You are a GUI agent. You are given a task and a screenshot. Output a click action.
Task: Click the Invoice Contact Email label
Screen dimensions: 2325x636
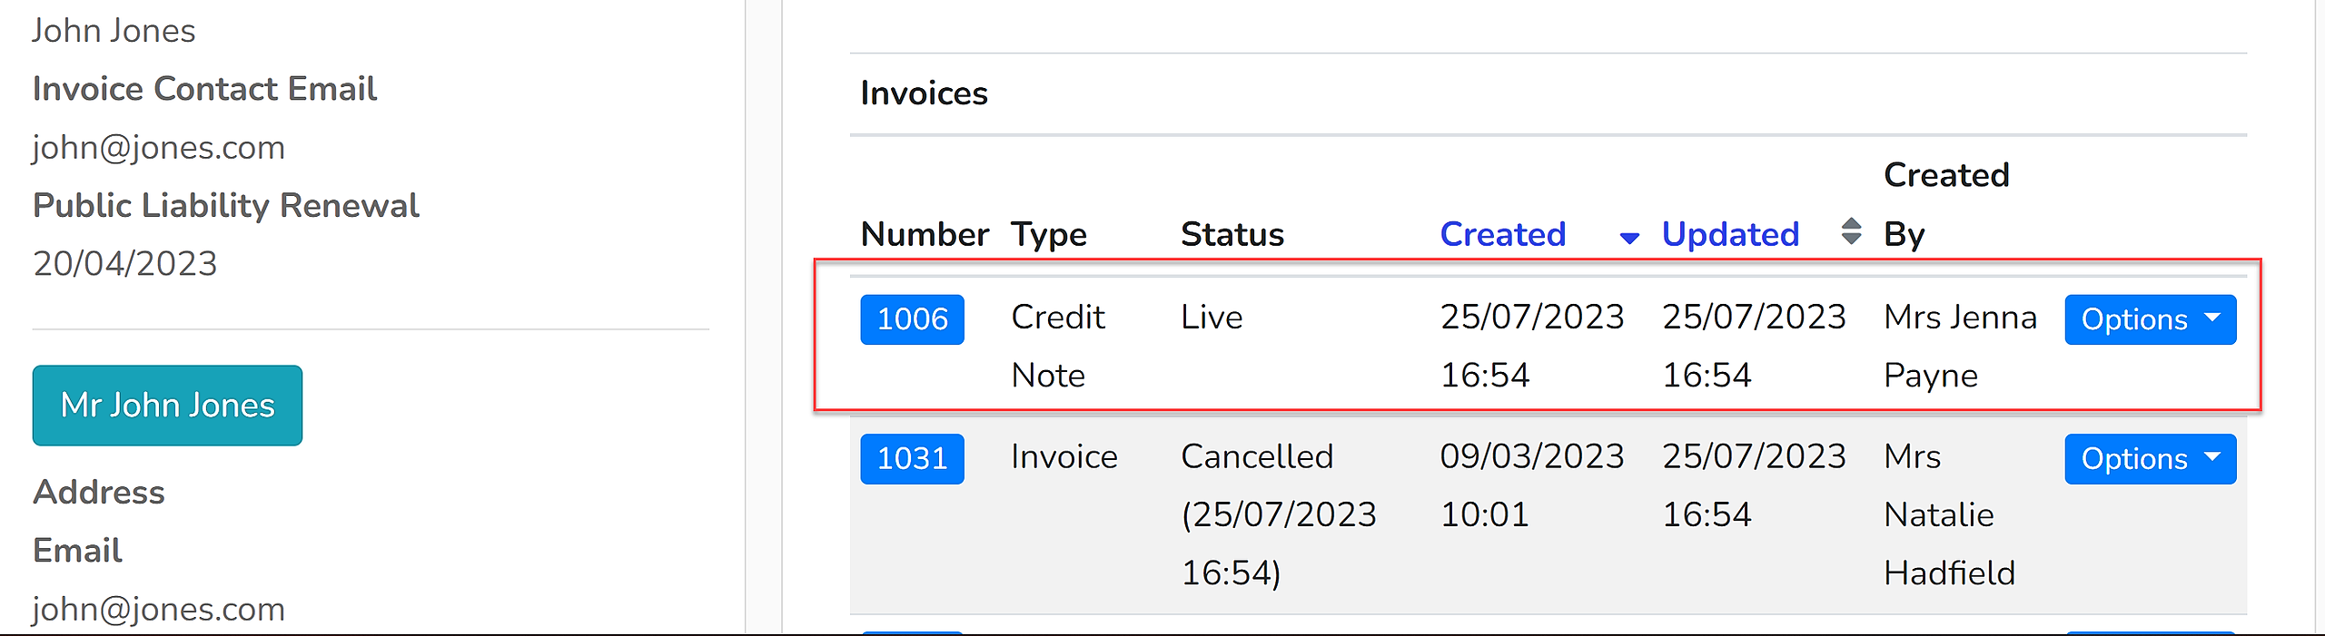pyautogui.click(x=204, y=89)
